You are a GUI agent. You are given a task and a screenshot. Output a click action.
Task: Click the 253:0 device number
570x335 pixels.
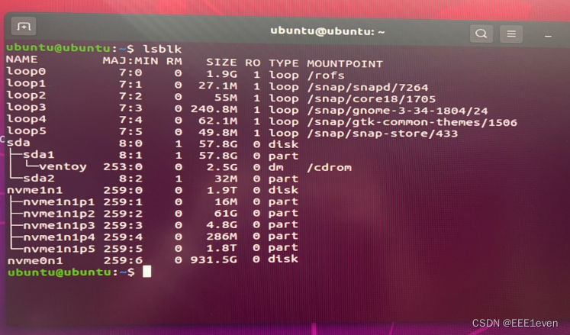click(x=123, y=166)
